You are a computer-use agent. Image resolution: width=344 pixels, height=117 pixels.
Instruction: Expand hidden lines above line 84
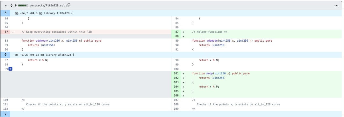pyautogui.click(x=5, y=13)
